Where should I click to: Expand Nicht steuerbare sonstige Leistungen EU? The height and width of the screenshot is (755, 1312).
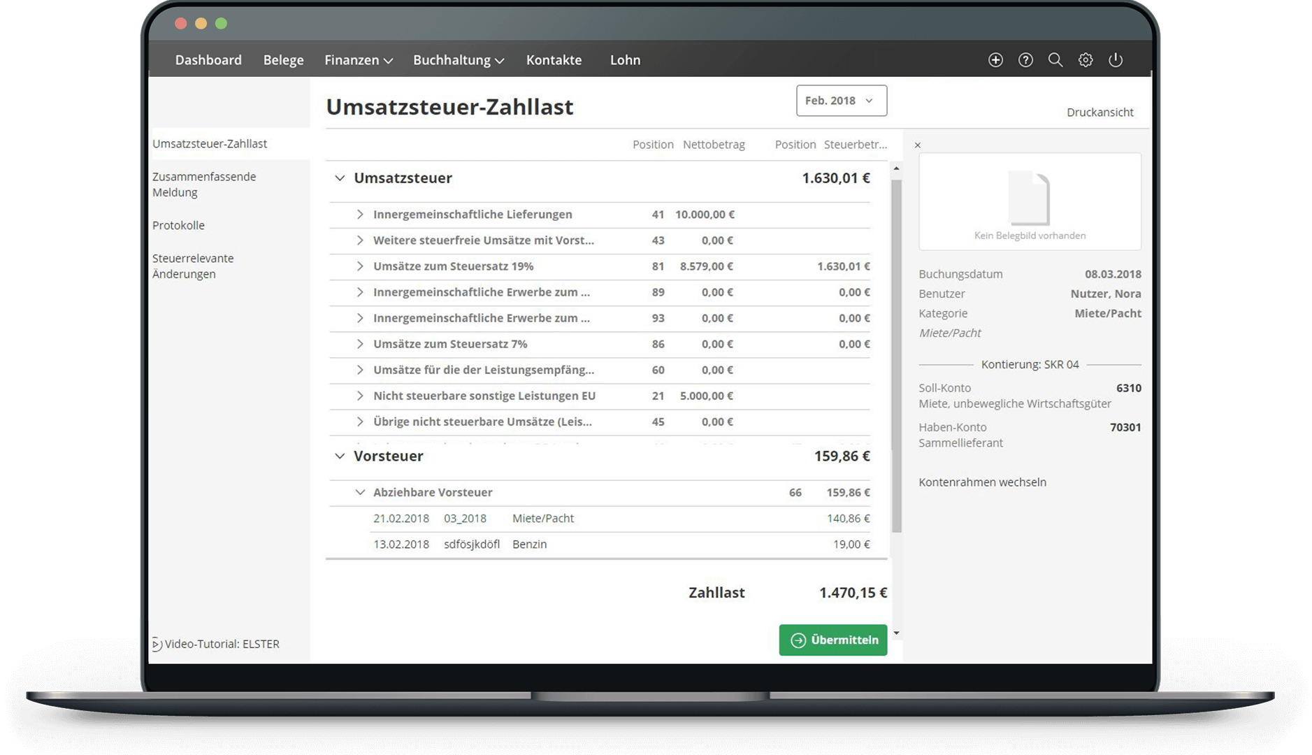click(x=360, y=396)
